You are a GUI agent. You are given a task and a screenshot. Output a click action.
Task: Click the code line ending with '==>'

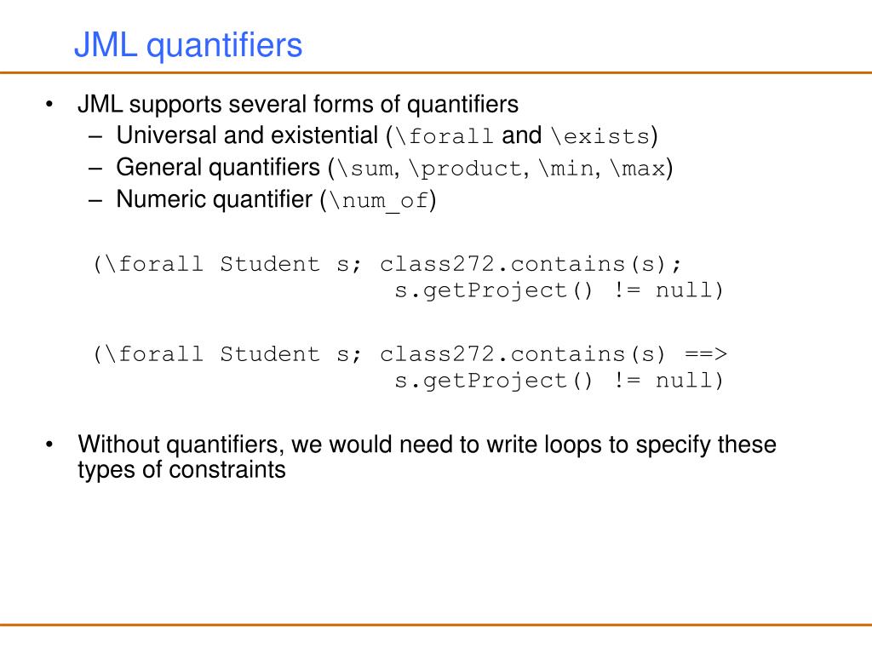(x=410, y=354)
